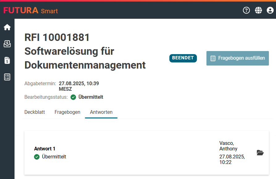
Task: Click green checkmark beside Bearbeitungsstatus
Action: coord(73,97)
